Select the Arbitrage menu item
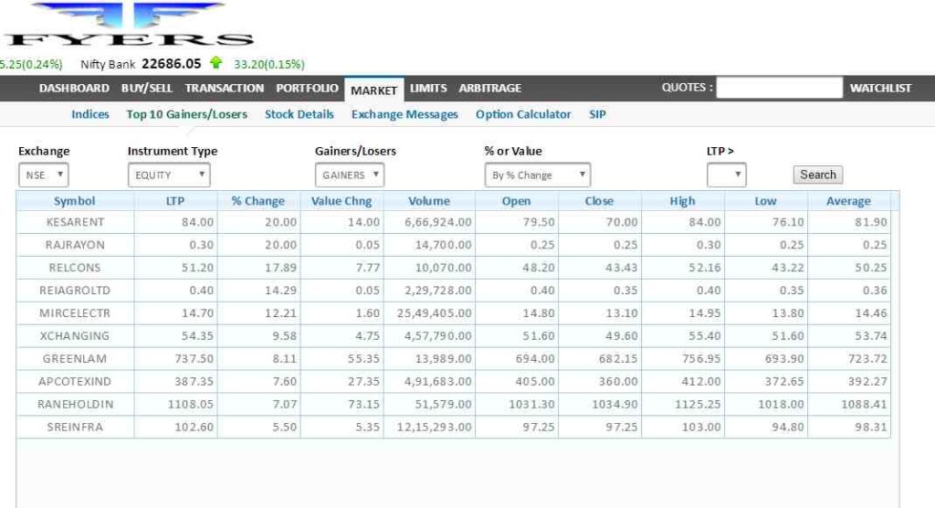Screen dimensions: 935x508 (x=489, y=89)
